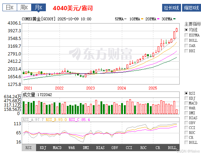Open the DMI tab in bottom bar
This screenshot has height=155, width=201.
(x=86, y=148)
